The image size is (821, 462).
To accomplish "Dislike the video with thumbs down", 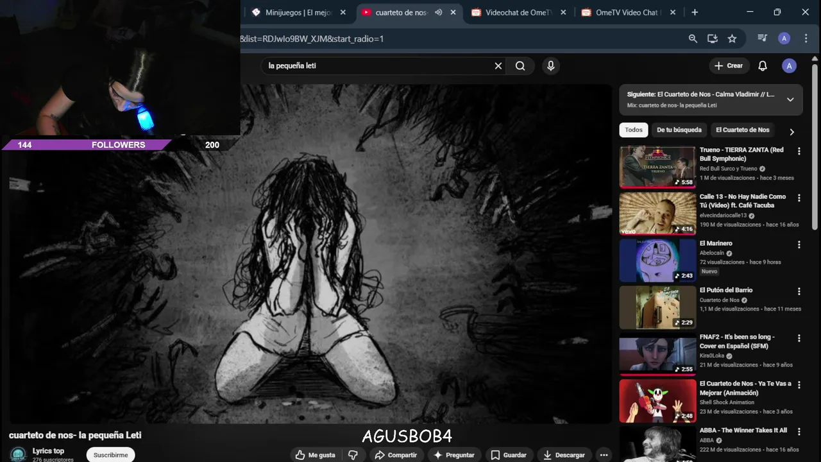I will (353, 455).
